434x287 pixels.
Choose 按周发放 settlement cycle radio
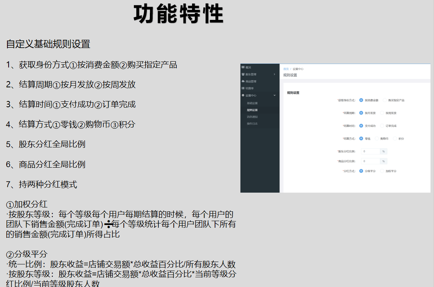coord(382,113)
